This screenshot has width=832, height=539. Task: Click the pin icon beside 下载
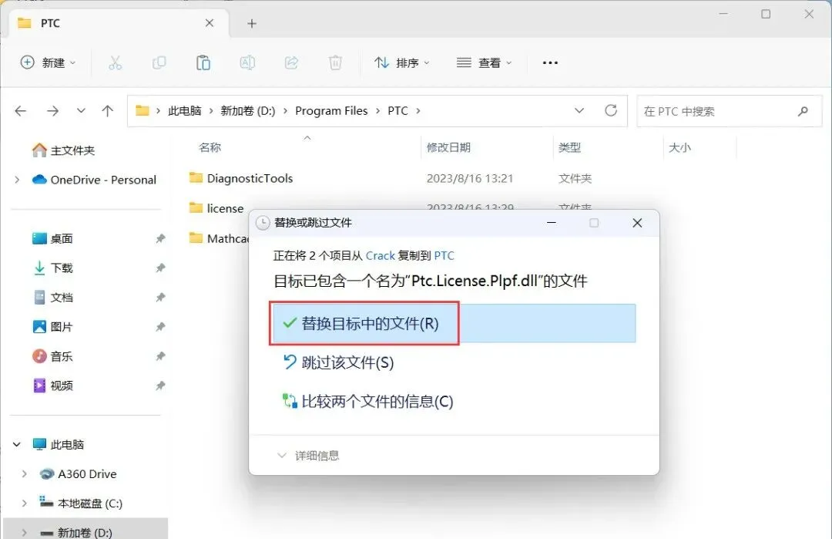[x=160, y=268]
